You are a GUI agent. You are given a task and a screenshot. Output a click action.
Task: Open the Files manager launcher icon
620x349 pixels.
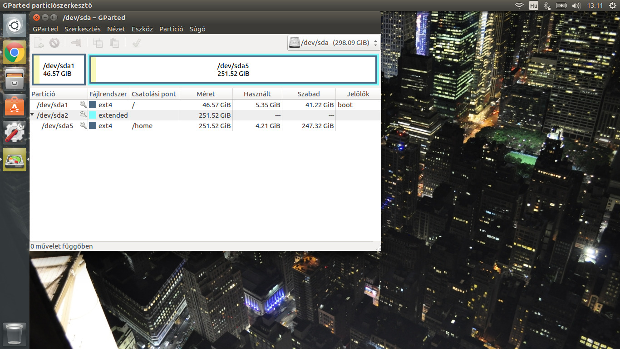pos(15,79)
